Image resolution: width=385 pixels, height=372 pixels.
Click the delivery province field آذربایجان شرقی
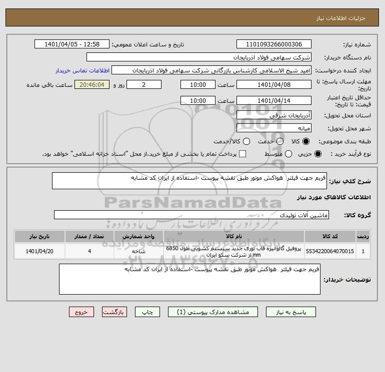pyautogui.click(x=274, y=115)
